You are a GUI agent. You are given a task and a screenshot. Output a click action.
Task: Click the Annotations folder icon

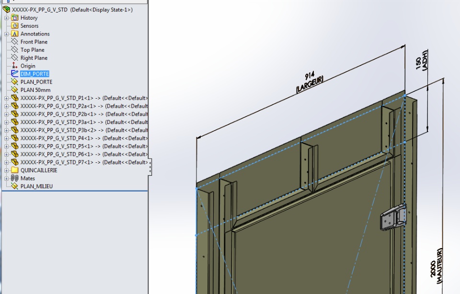click(x=15, y=34)
